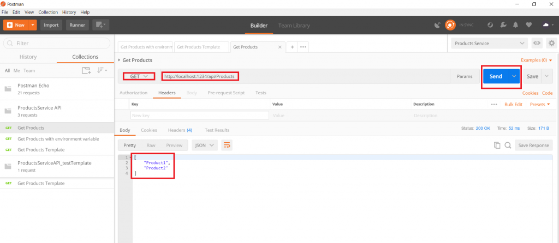Click the Runner button
Viewport: 559px width, 243px height.
pyautogui.click(x=78, y=25)
